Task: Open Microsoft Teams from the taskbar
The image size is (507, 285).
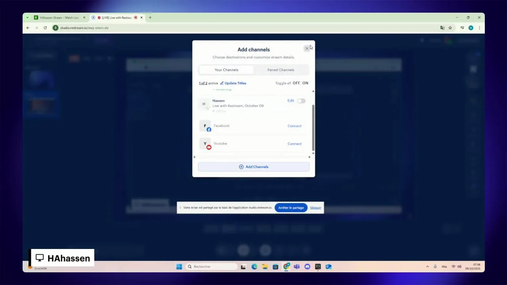Action: (x=297, y=267)
